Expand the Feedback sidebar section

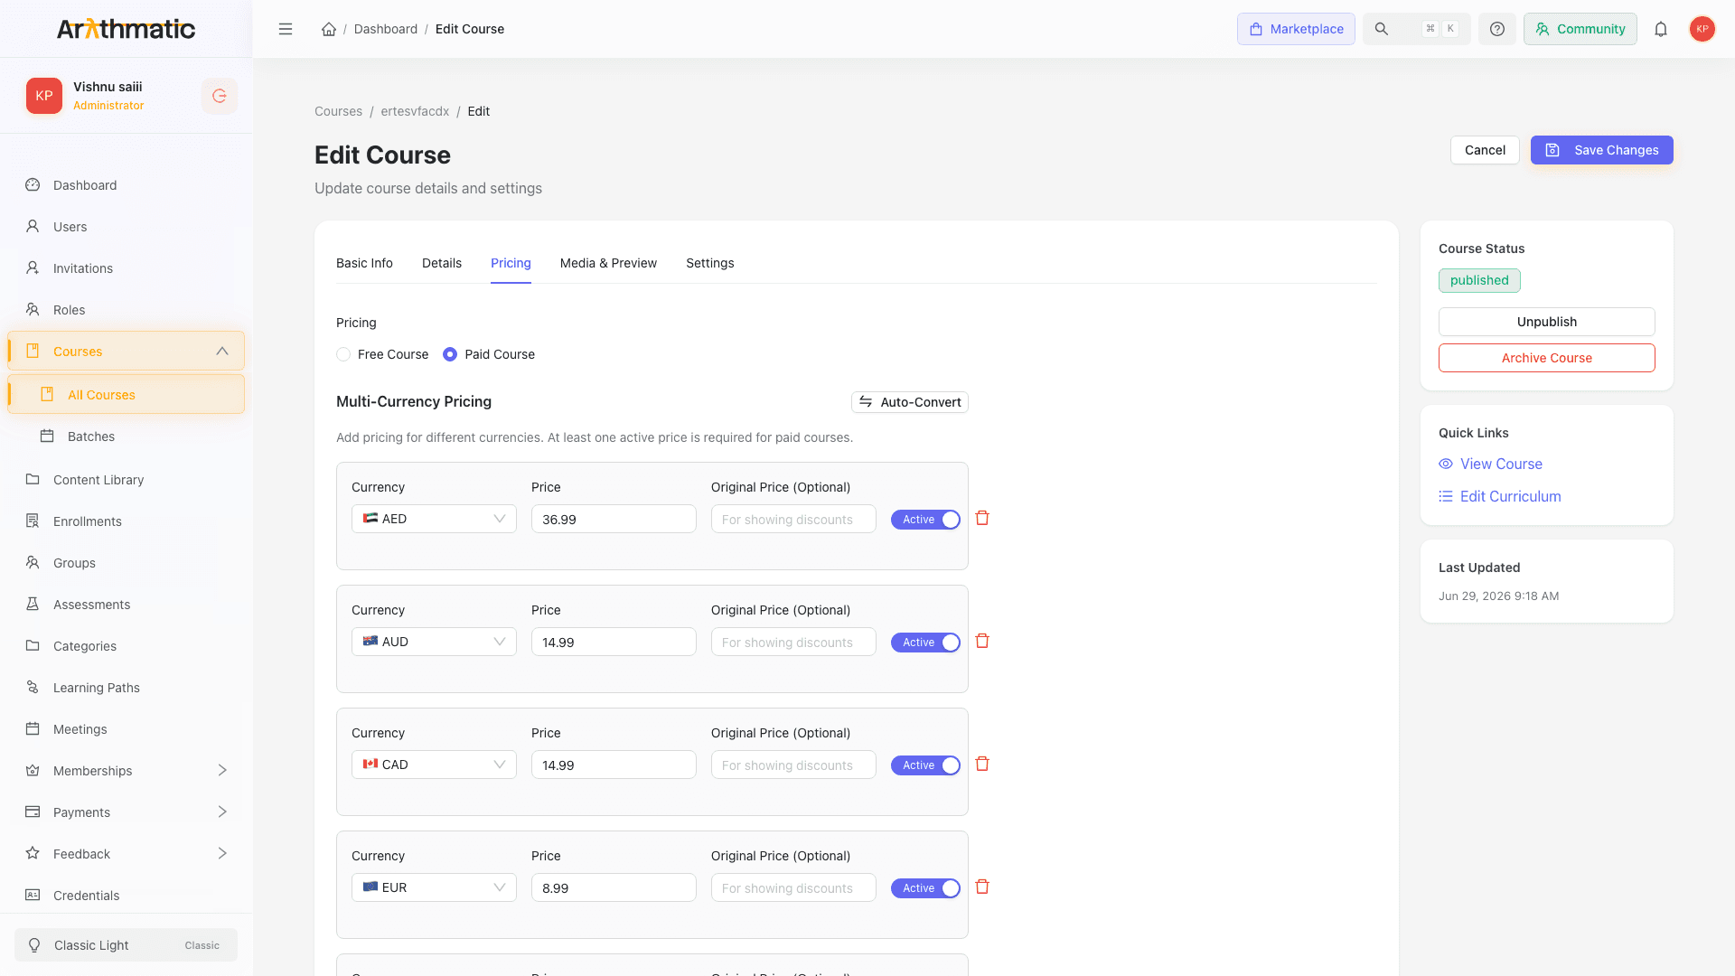click(222, 854)
